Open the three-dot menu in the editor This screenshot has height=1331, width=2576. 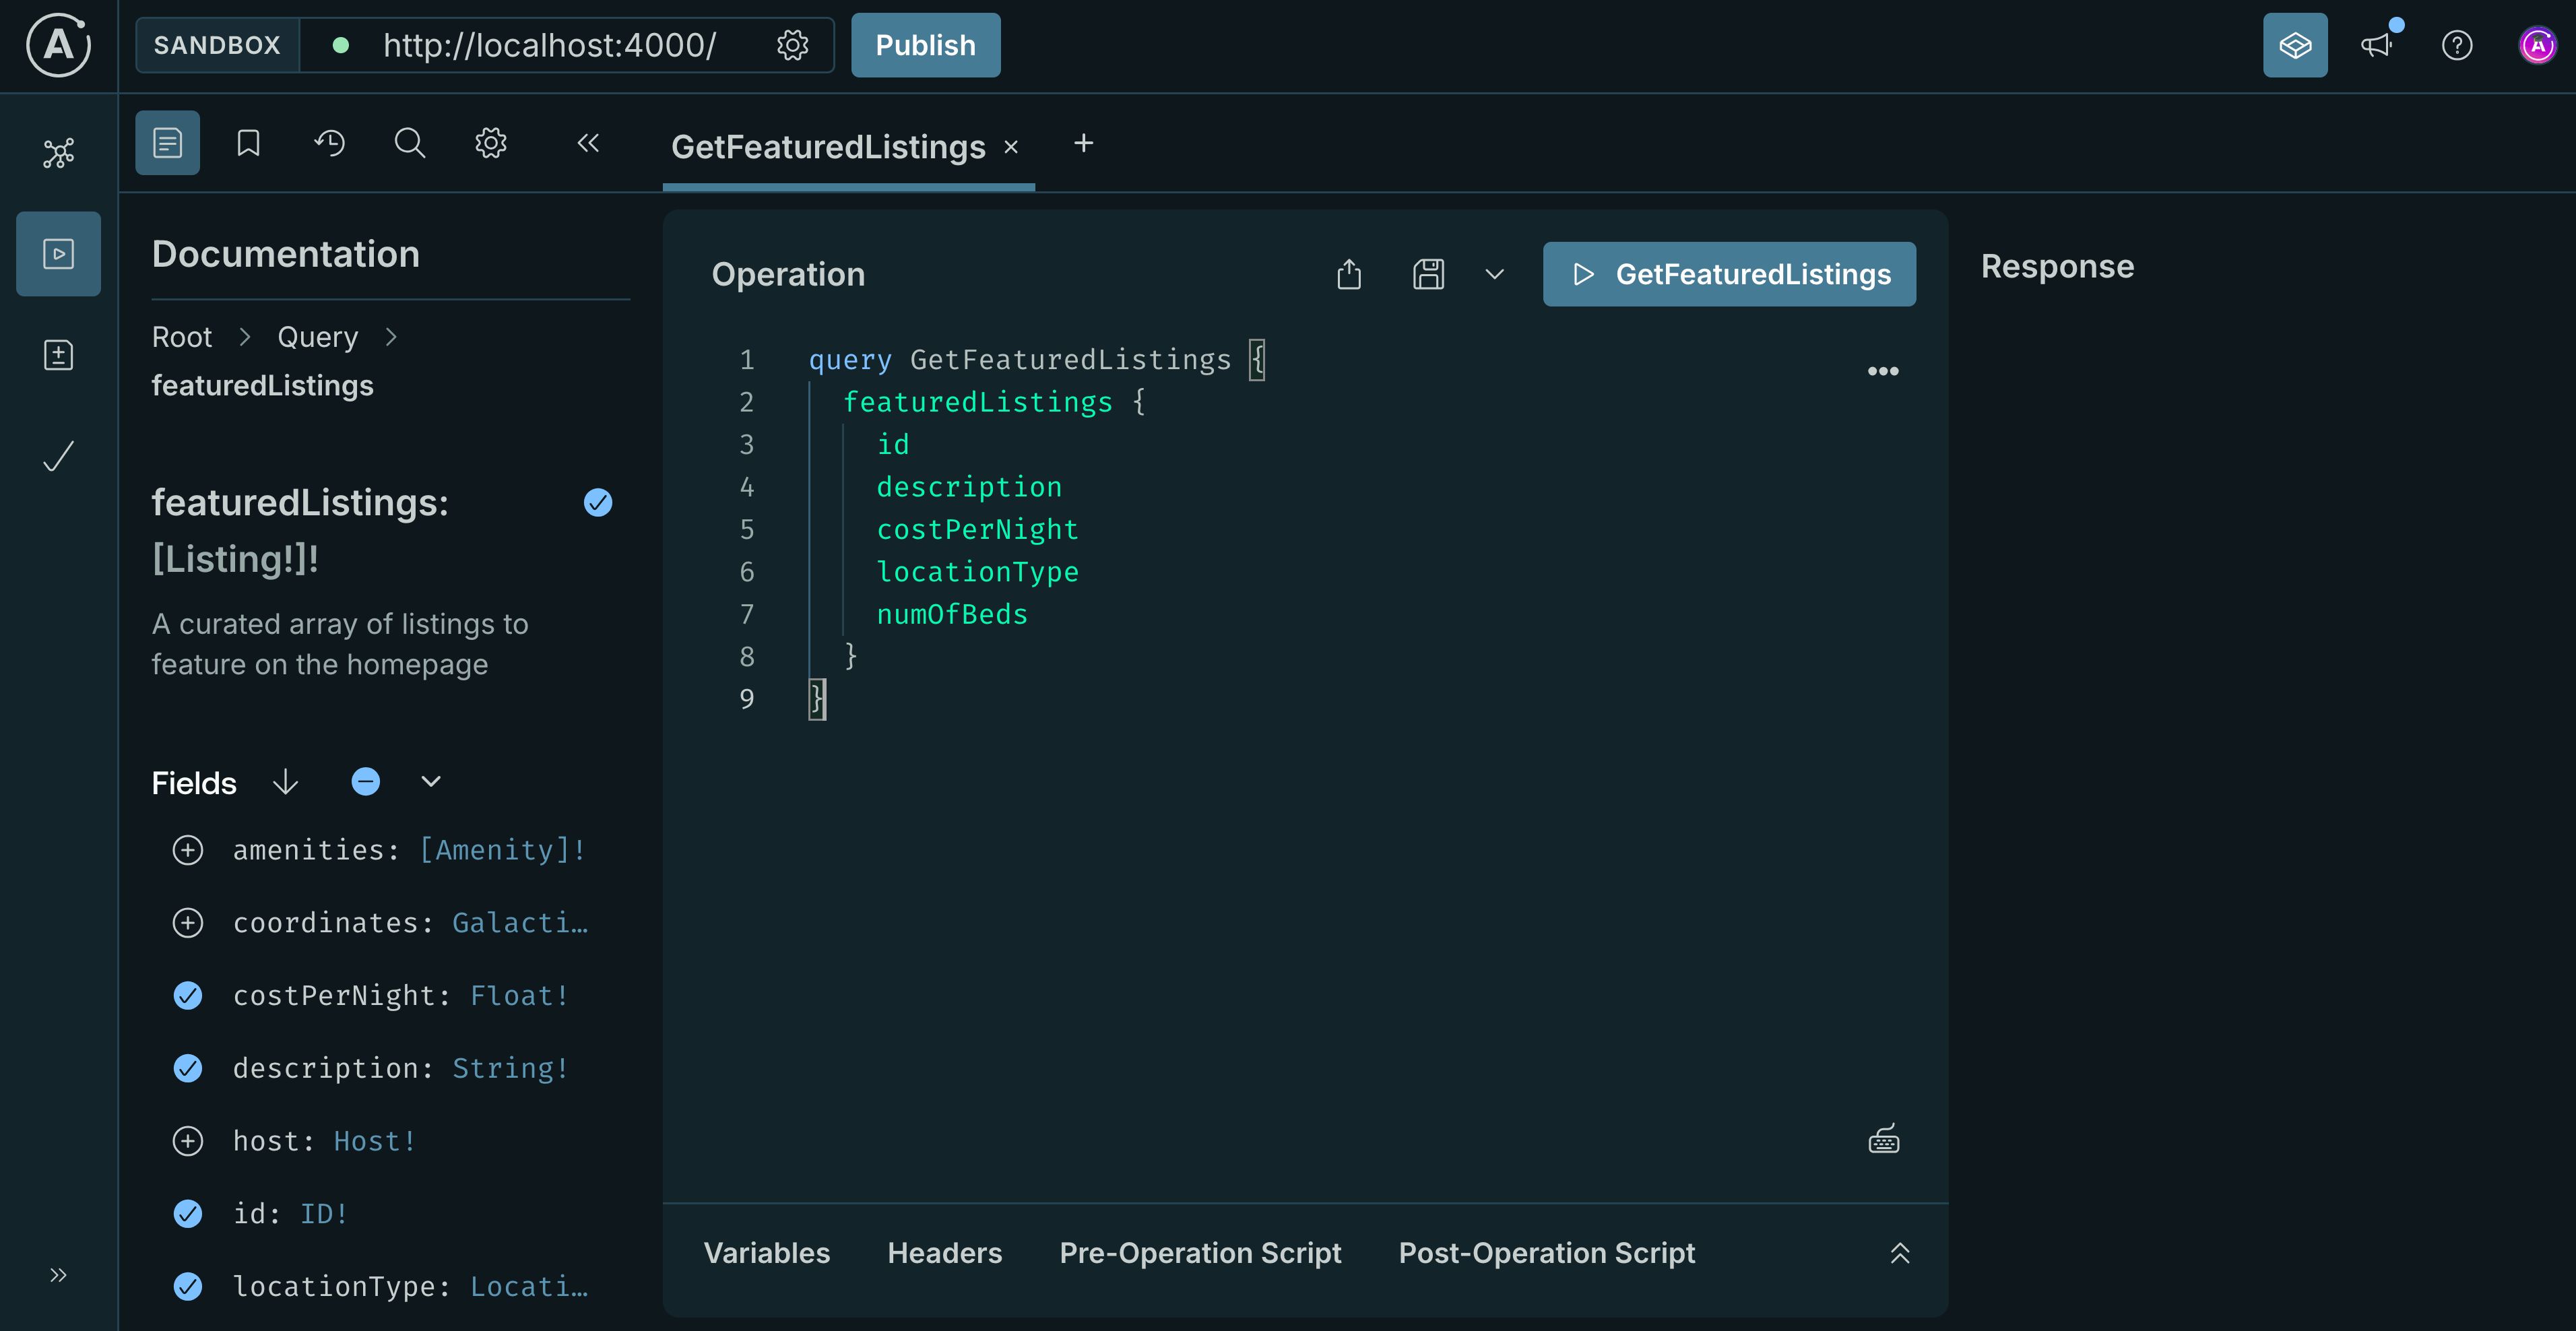[1883, 371]
